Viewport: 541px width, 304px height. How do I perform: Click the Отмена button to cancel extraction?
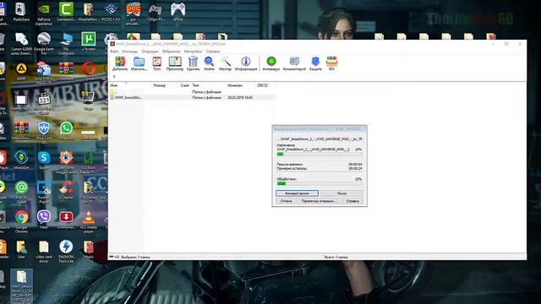tap(286, 201)
